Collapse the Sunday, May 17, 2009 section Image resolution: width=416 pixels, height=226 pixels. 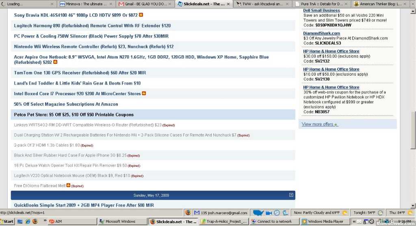[x=291, y=195]
